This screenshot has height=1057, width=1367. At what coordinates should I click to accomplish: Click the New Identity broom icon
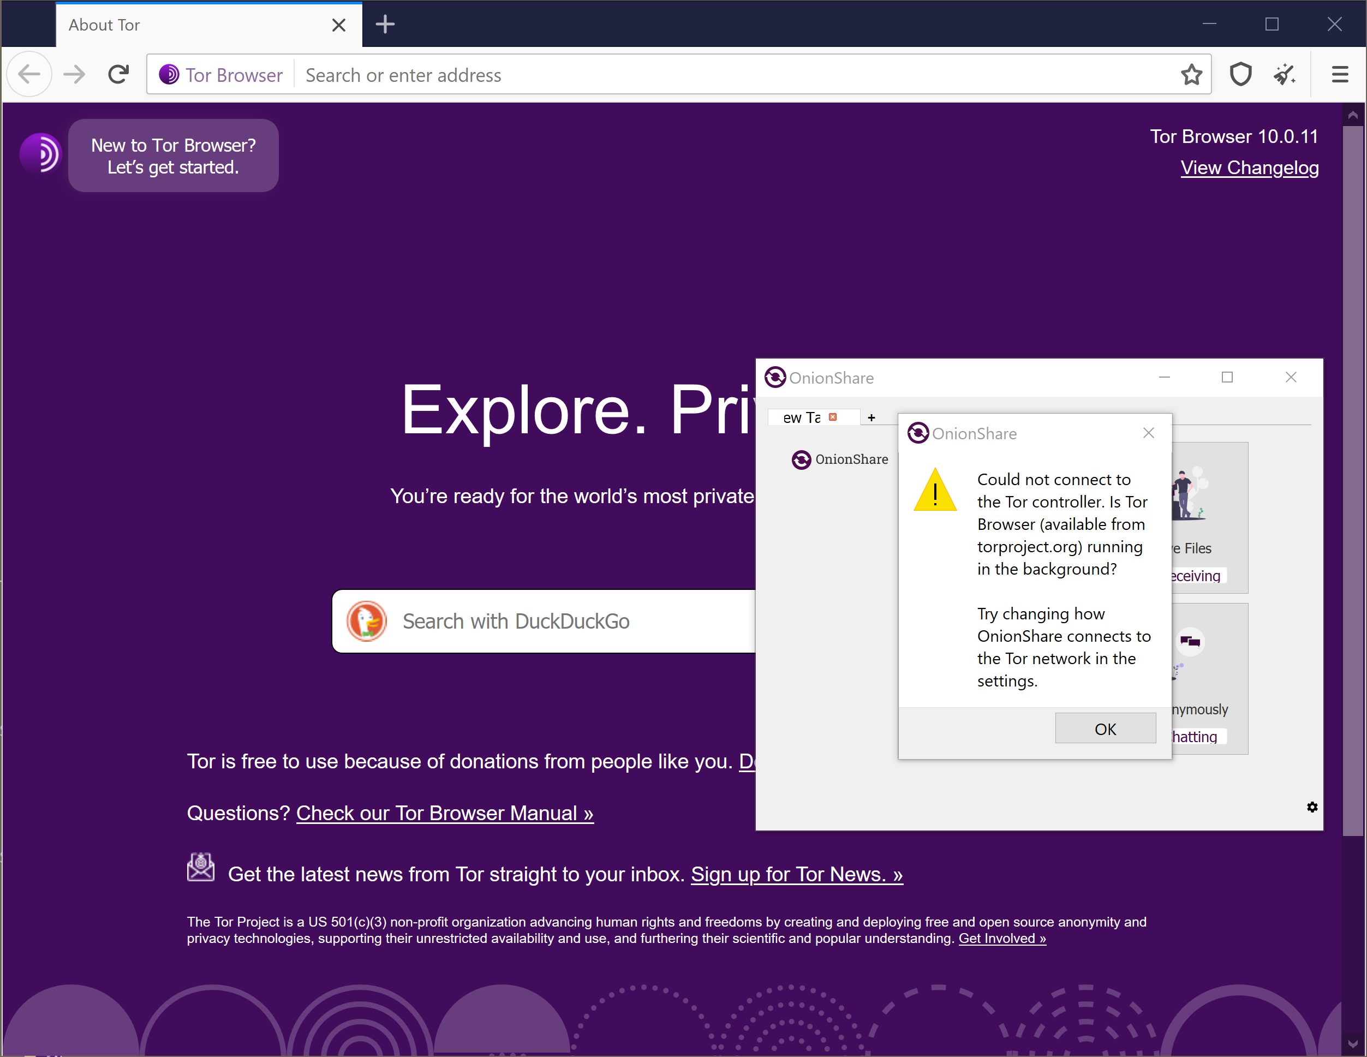coord(1284,74)
